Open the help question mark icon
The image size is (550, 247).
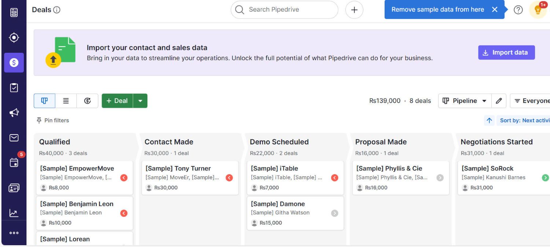pos(518,10)
